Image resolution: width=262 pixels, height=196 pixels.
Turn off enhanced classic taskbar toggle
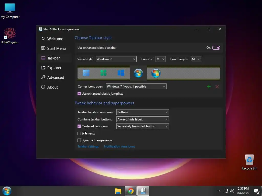coord(216,48)
